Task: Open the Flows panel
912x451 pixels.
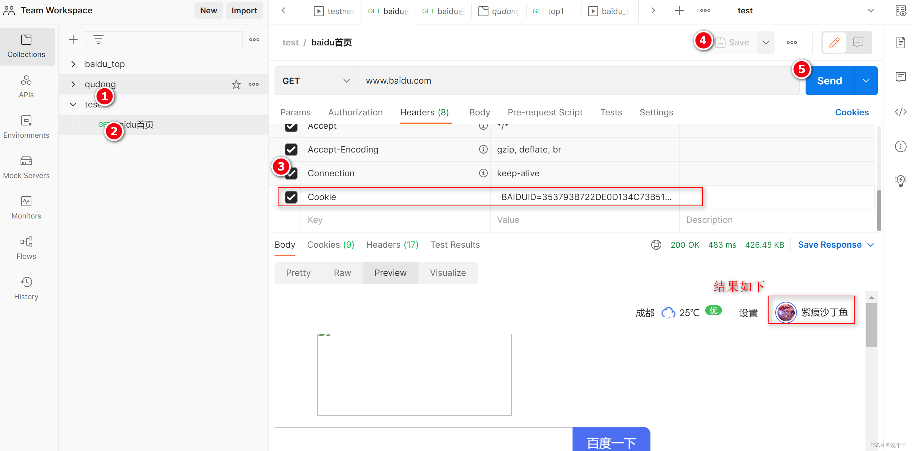Action: click(x=26, y=248)
